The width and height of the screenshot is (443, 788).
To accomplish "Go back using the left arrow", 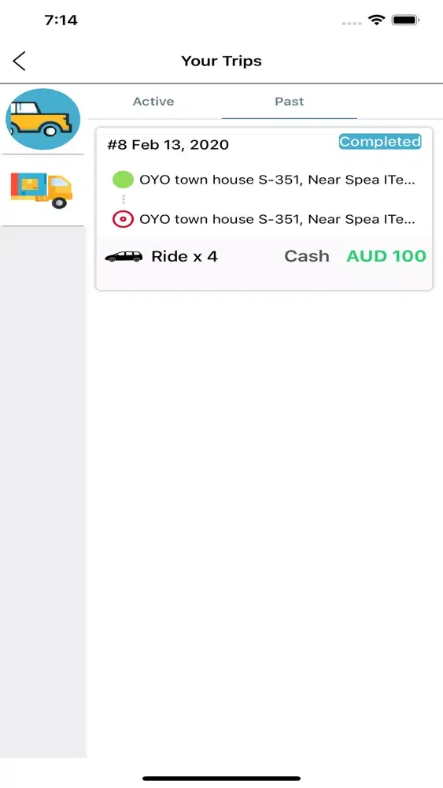I will [x=19, y=61].
